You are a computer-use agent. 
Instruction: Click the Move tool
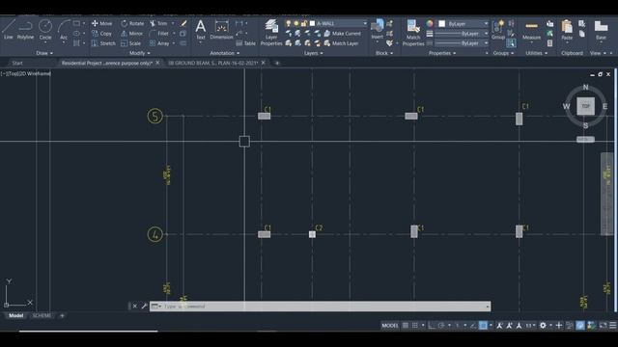(101, 23)
